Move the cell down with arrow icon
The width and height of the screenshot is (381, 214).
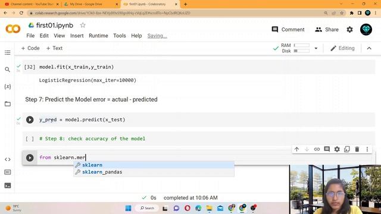click(307, 149)
